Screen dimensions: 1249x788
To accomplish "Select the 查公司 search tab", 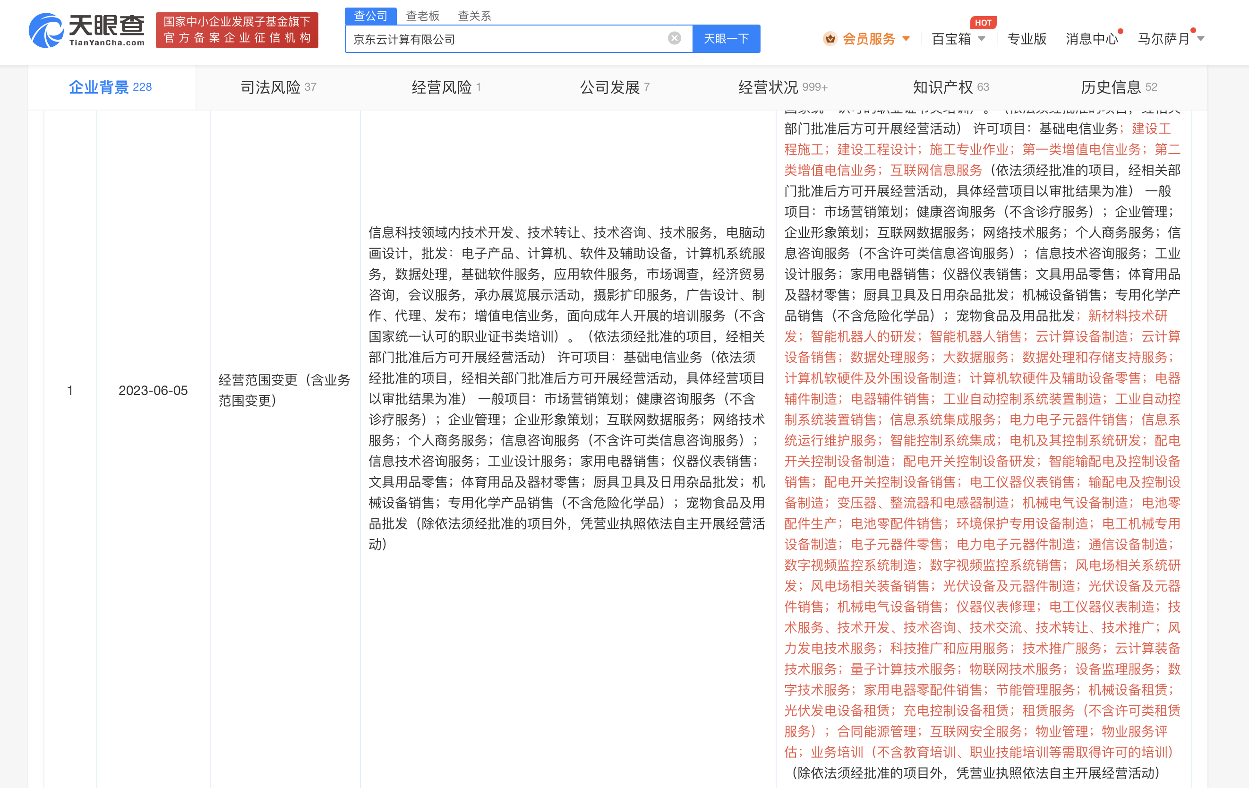I will click(x=370, y=16).
